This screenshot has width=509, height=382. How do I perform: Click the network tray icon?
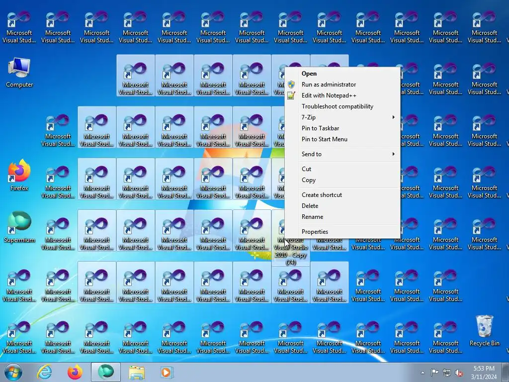pyautogui.click(x=447, y=372)
